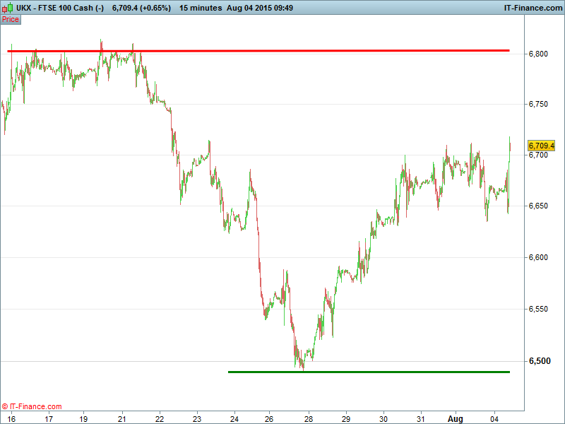Click date 04 on the time axis
Screen dimensions: 565x424
(498, 418)
